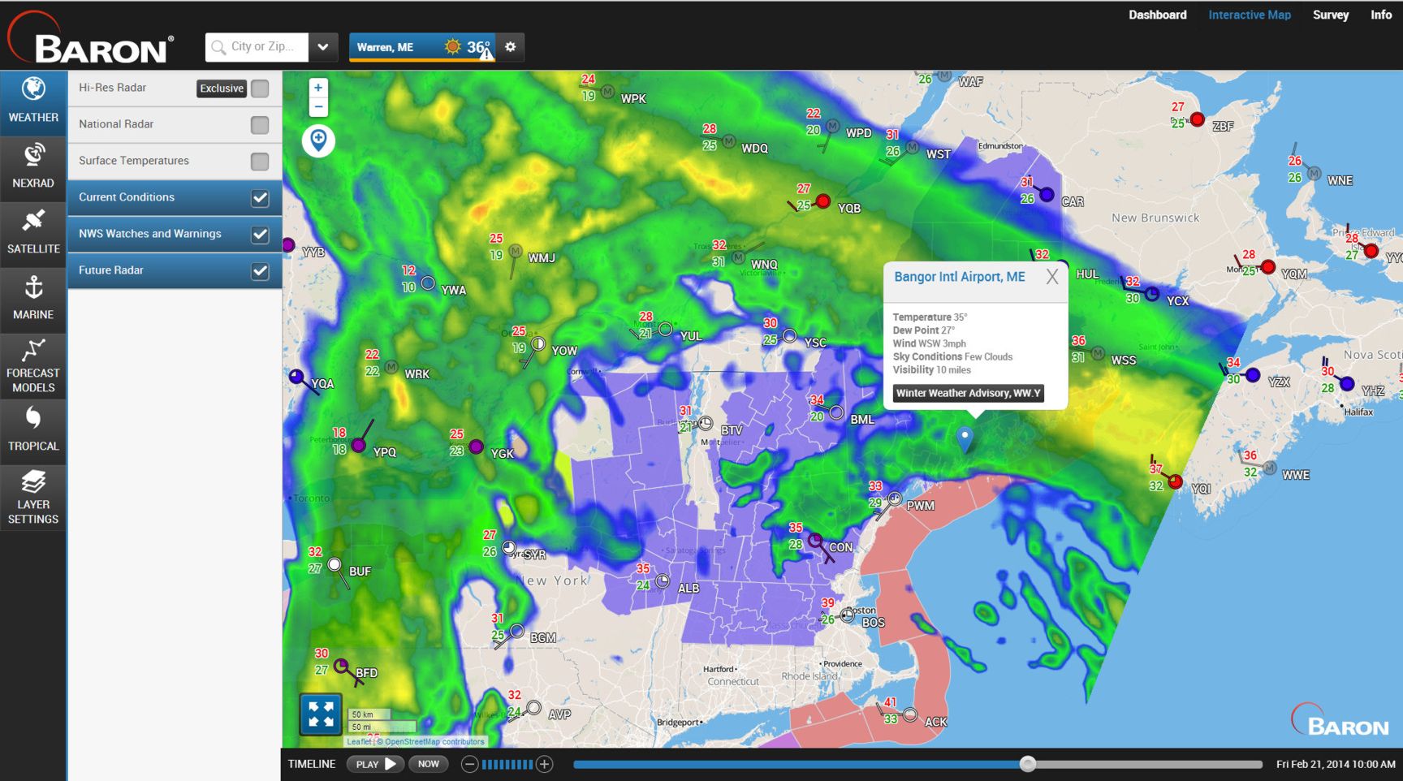Select the National Radar layer row

click(x=175, y=125)
